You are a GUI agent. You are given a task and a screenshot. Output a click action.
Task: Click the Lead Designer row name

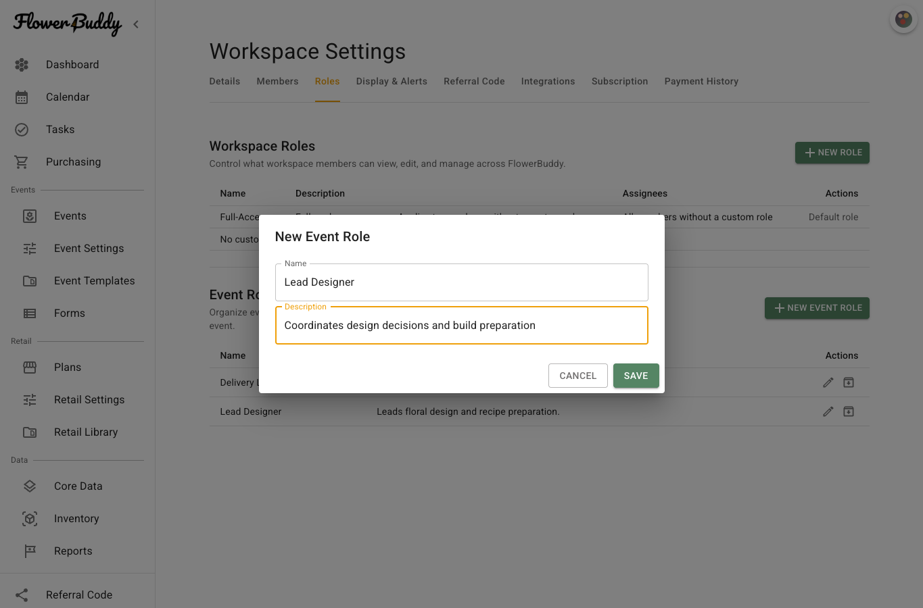[251, 411]
